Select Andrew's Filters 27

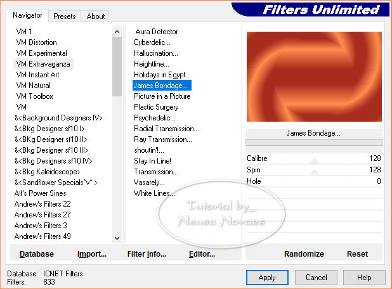coord(42,215)
